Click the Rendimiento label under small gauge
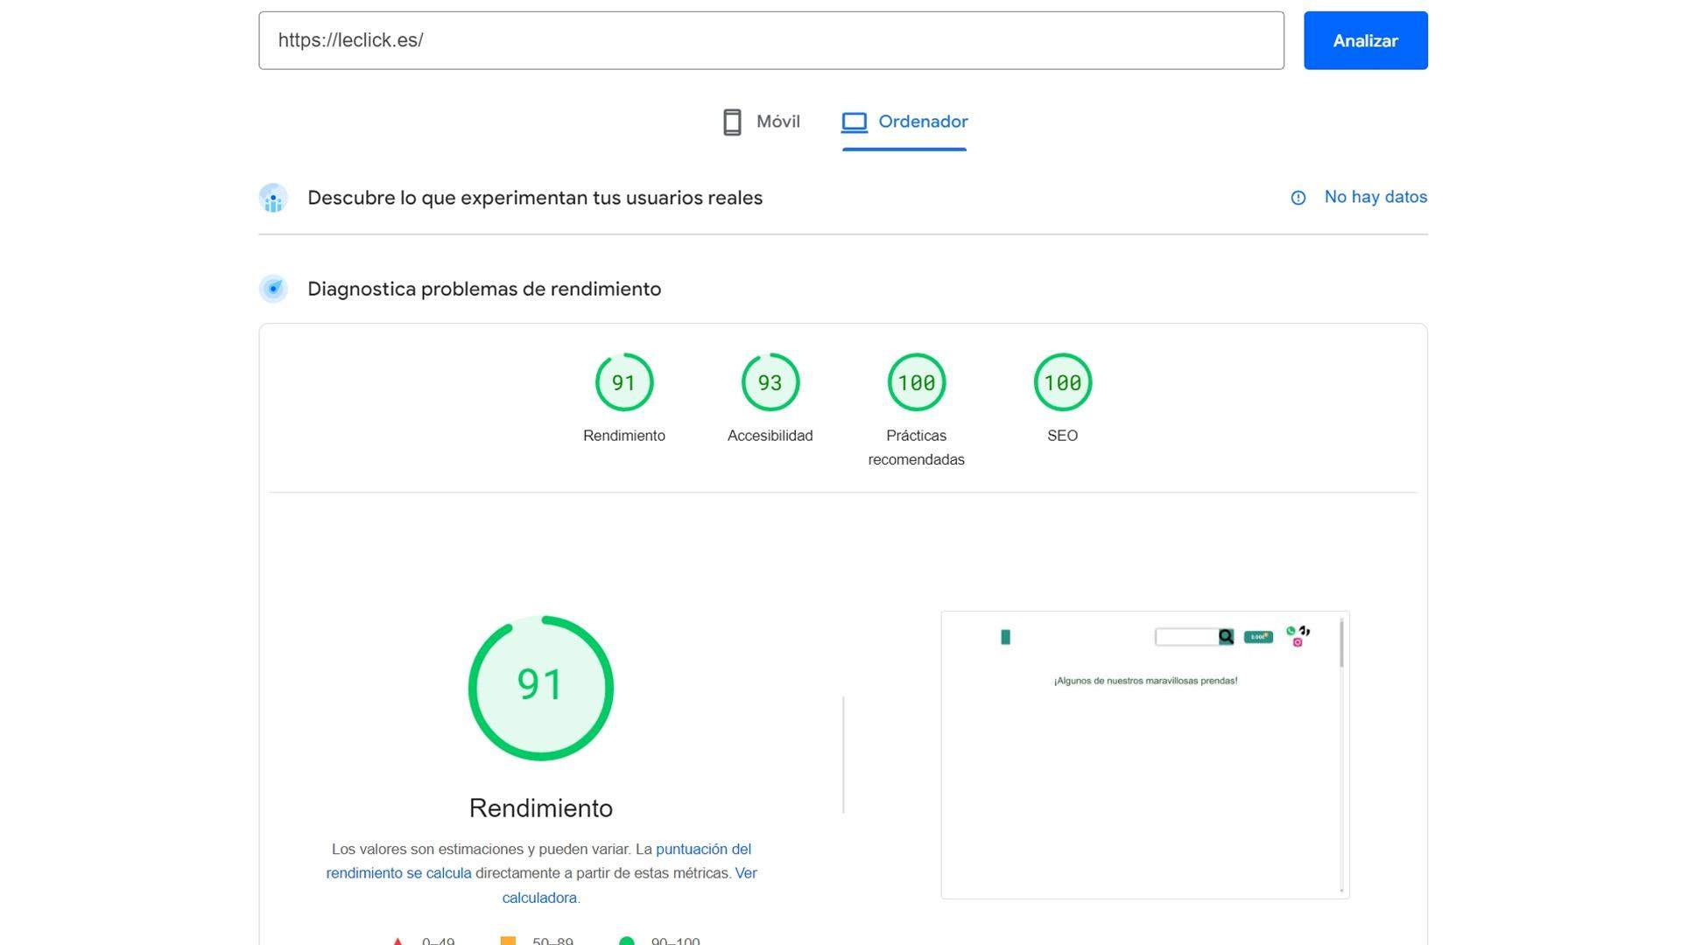This screenshot has height=945, width=1681. pos(624,436)
